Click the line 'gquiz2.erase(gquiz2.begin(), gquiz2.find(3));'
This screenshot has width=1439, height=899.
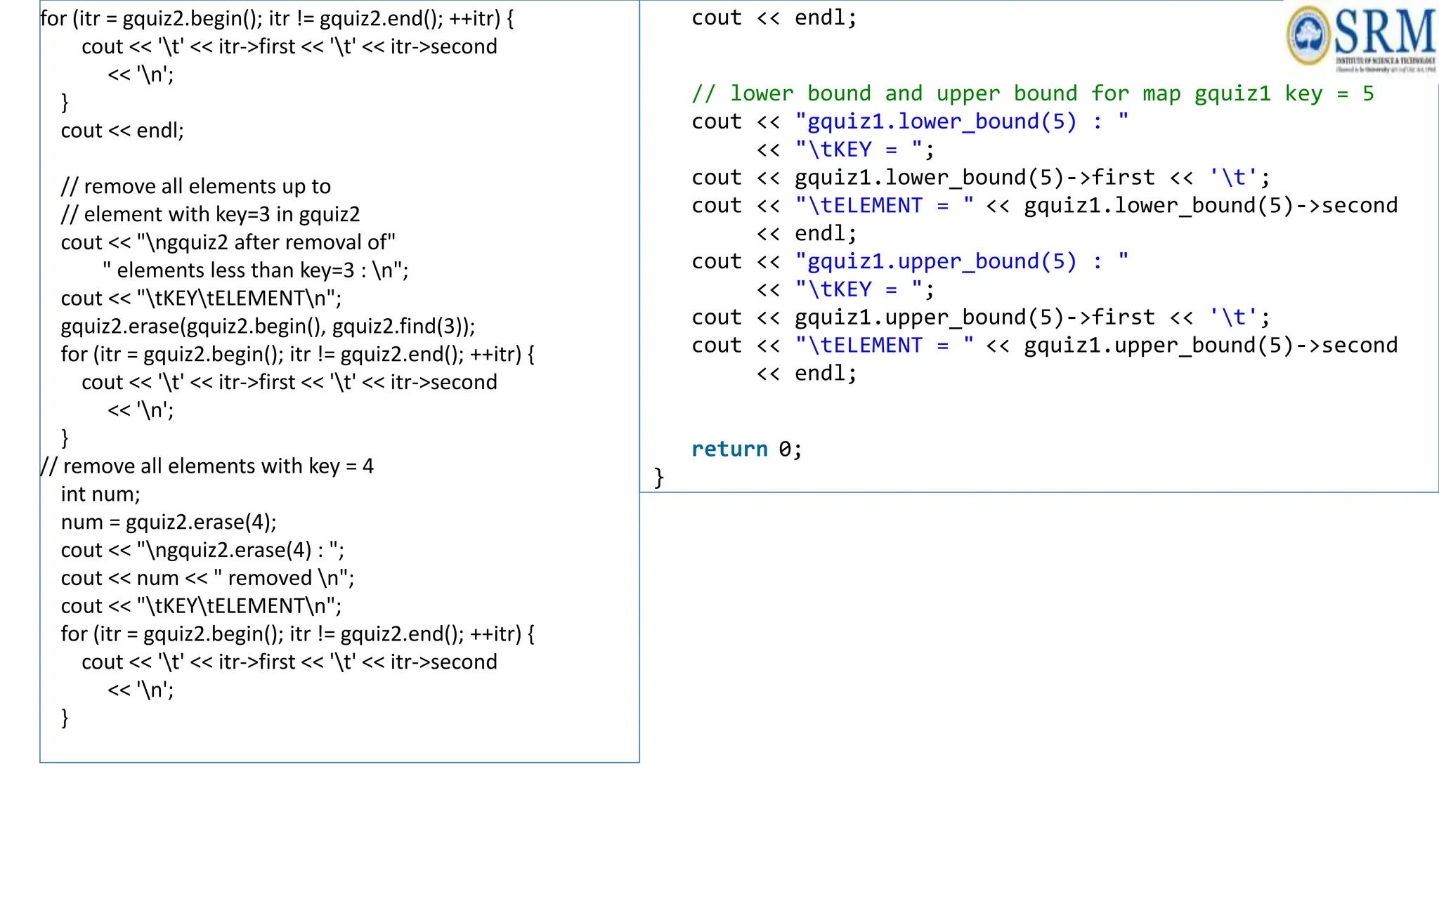[x=268, y=327]
